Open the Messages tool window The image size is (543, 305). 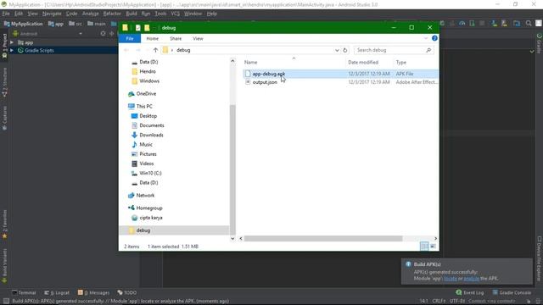tap(93, 292)
